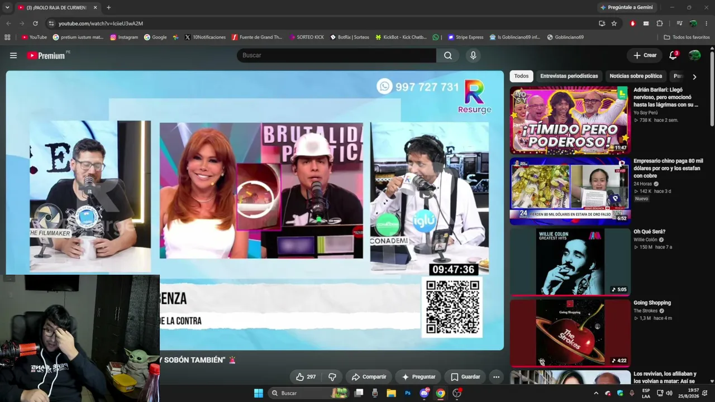Open YouTube notifications bell
This screenshot has width=715, height=402.
[673, 55]
